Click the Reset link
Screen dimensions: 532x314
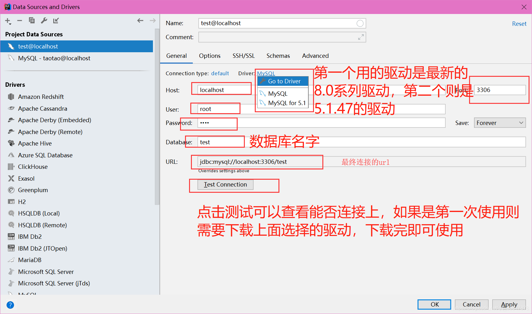tap(519, 24)
